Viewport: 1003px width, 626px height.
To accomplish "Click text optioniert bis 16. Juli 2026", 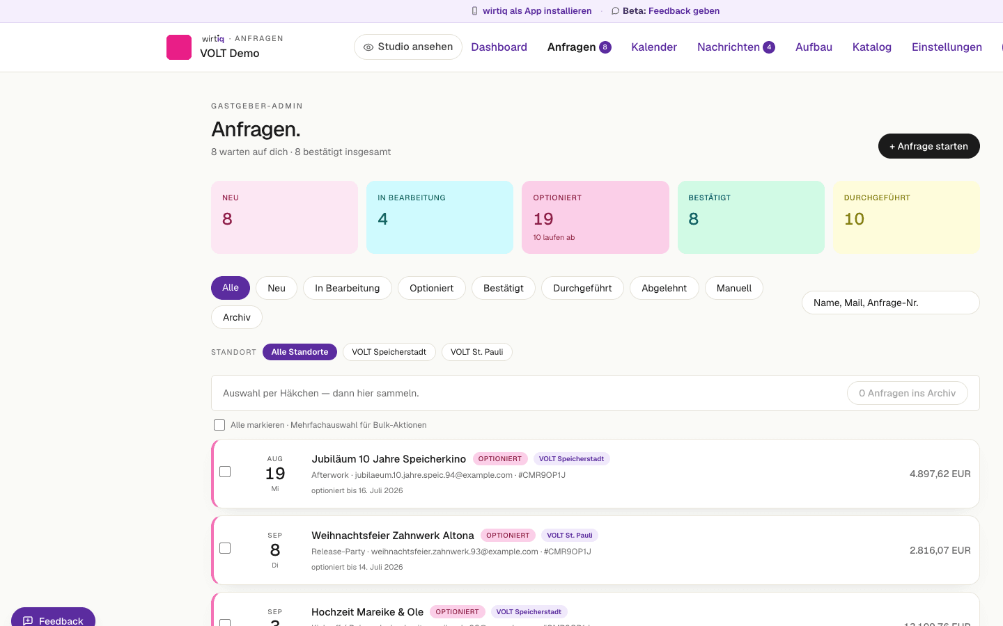I will (357, 490).
